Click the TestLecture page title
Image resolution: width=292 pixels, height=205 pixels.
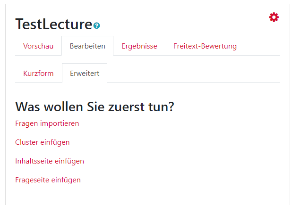click(x=53, y=24)
